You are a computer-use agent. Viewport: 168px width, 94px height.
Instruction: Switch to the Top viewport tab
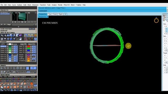(x=50, y=14)
